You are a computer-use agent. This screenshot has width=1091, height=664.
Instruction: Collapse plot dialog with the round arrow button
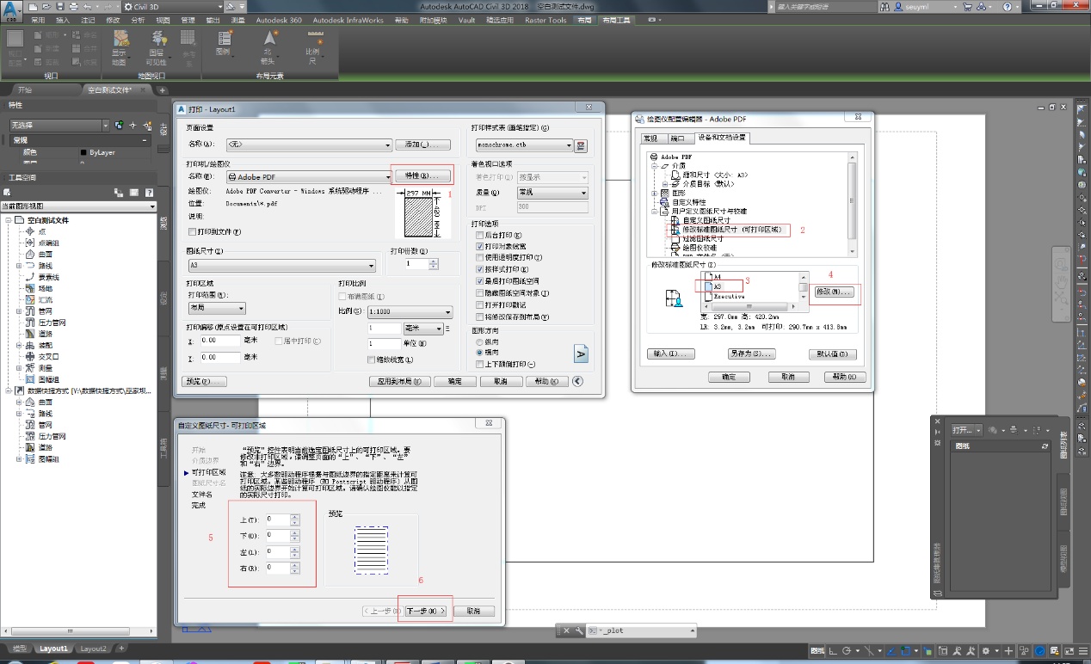tap(578, 381)
